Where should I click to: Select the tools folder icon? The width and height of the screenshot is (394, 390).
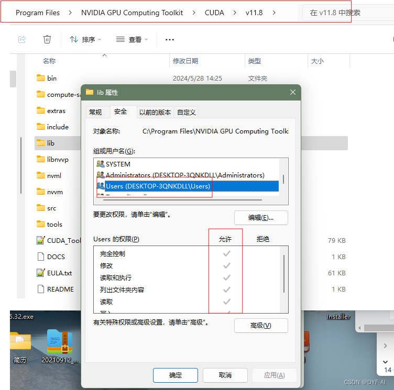[x=41, y=224]
